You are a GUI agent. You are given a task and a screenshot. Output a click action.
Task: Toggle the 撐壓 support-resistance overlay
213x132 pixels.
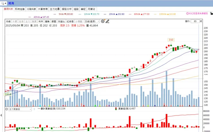[54, 22]
